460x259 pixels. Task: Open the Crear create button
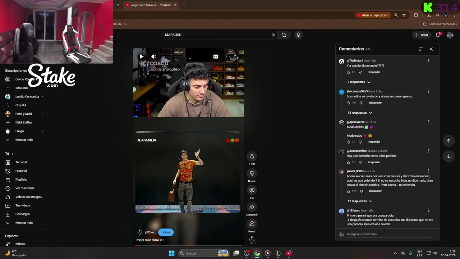coord(422,35)
